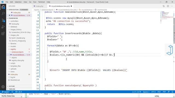Image resolution: width=175 pixels, height=98 pixels.
Task: Click the code minimap overview
Action: coord(167,17)
